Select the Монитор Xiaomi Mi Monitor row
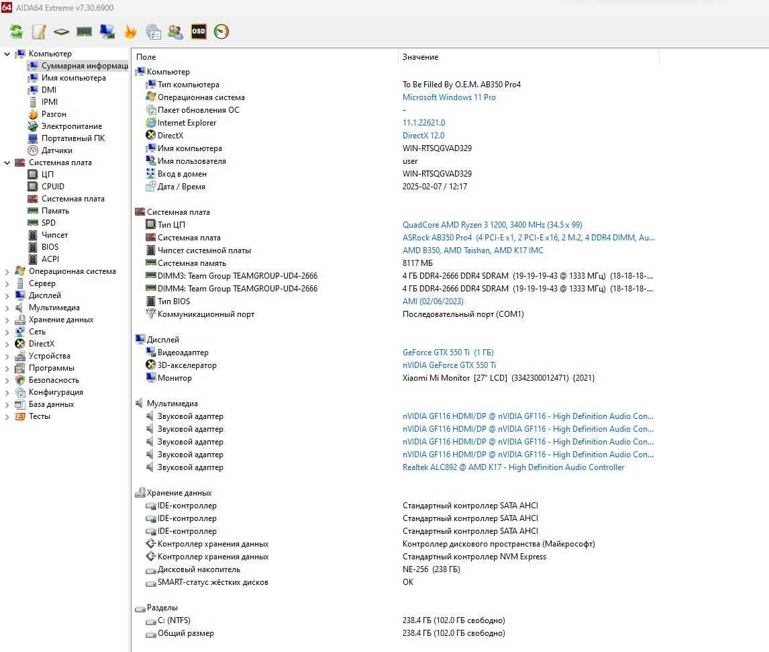The height and width of the screenshot is (652, 769). click(x=395, y=378)
